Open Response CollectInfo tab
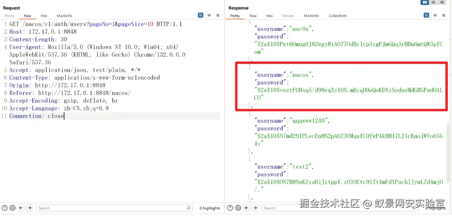This screenshot has height=216, width=452. coord(338,16)
